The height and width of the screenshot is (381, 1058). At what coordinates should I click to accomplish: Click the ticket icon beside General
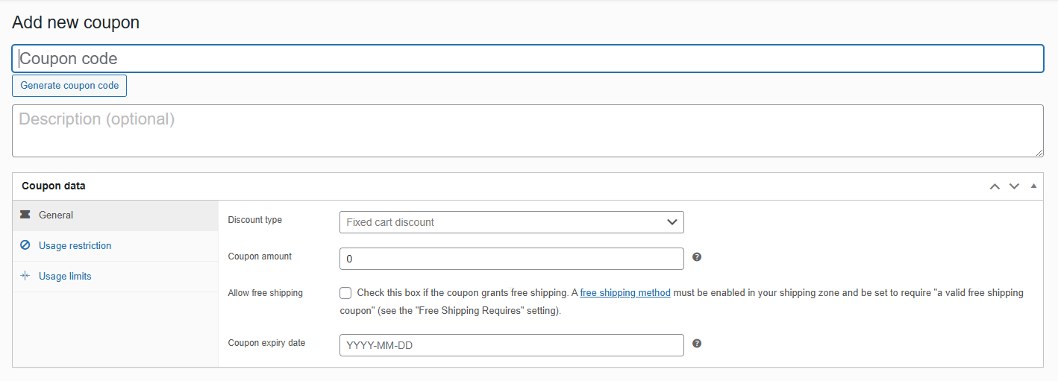click(x=25, y=215)
